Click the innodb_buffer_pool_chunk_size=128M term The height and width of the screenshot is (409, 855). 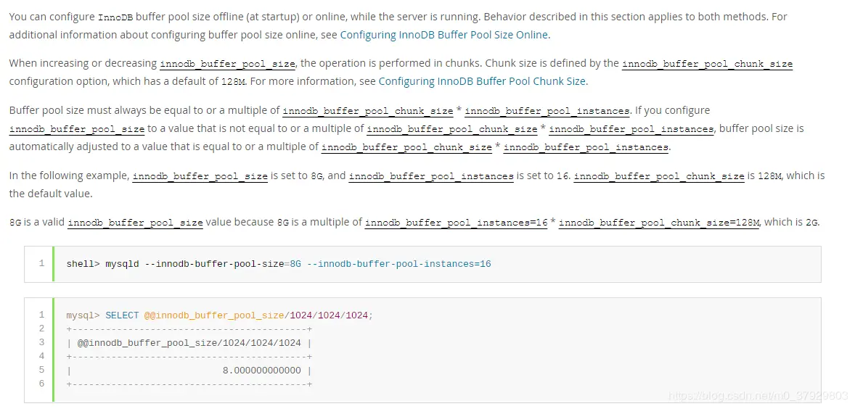pyautogui.click(x=658, y=223)
